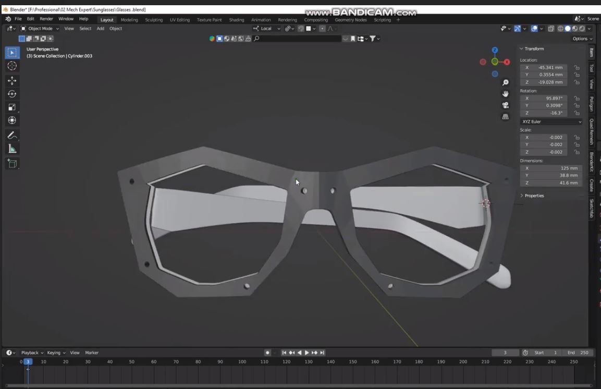Viewport: 601px width, 389px height.
Task: Toggle X-ray transparency icon
Action: coord(551,29)
